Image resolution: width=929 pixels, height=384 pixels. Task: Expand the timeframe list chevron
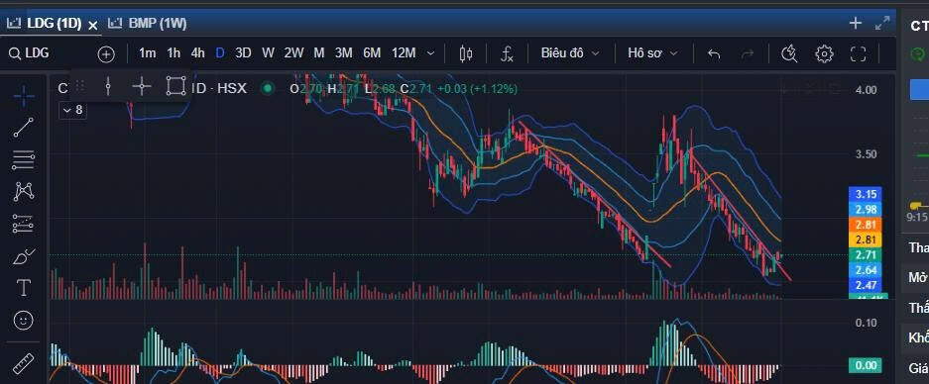point(431,53)
